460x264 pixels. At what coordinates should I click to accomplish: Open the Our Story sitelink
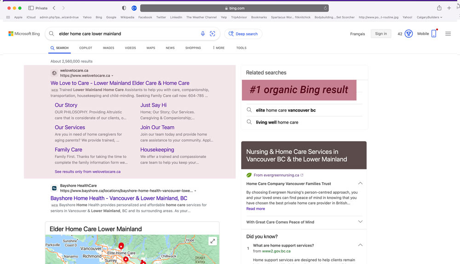(x=66, y=105)
